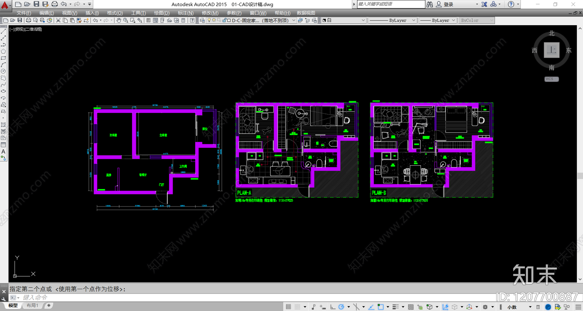Click the Zoom realtime magnifier icon

point(125,20)
